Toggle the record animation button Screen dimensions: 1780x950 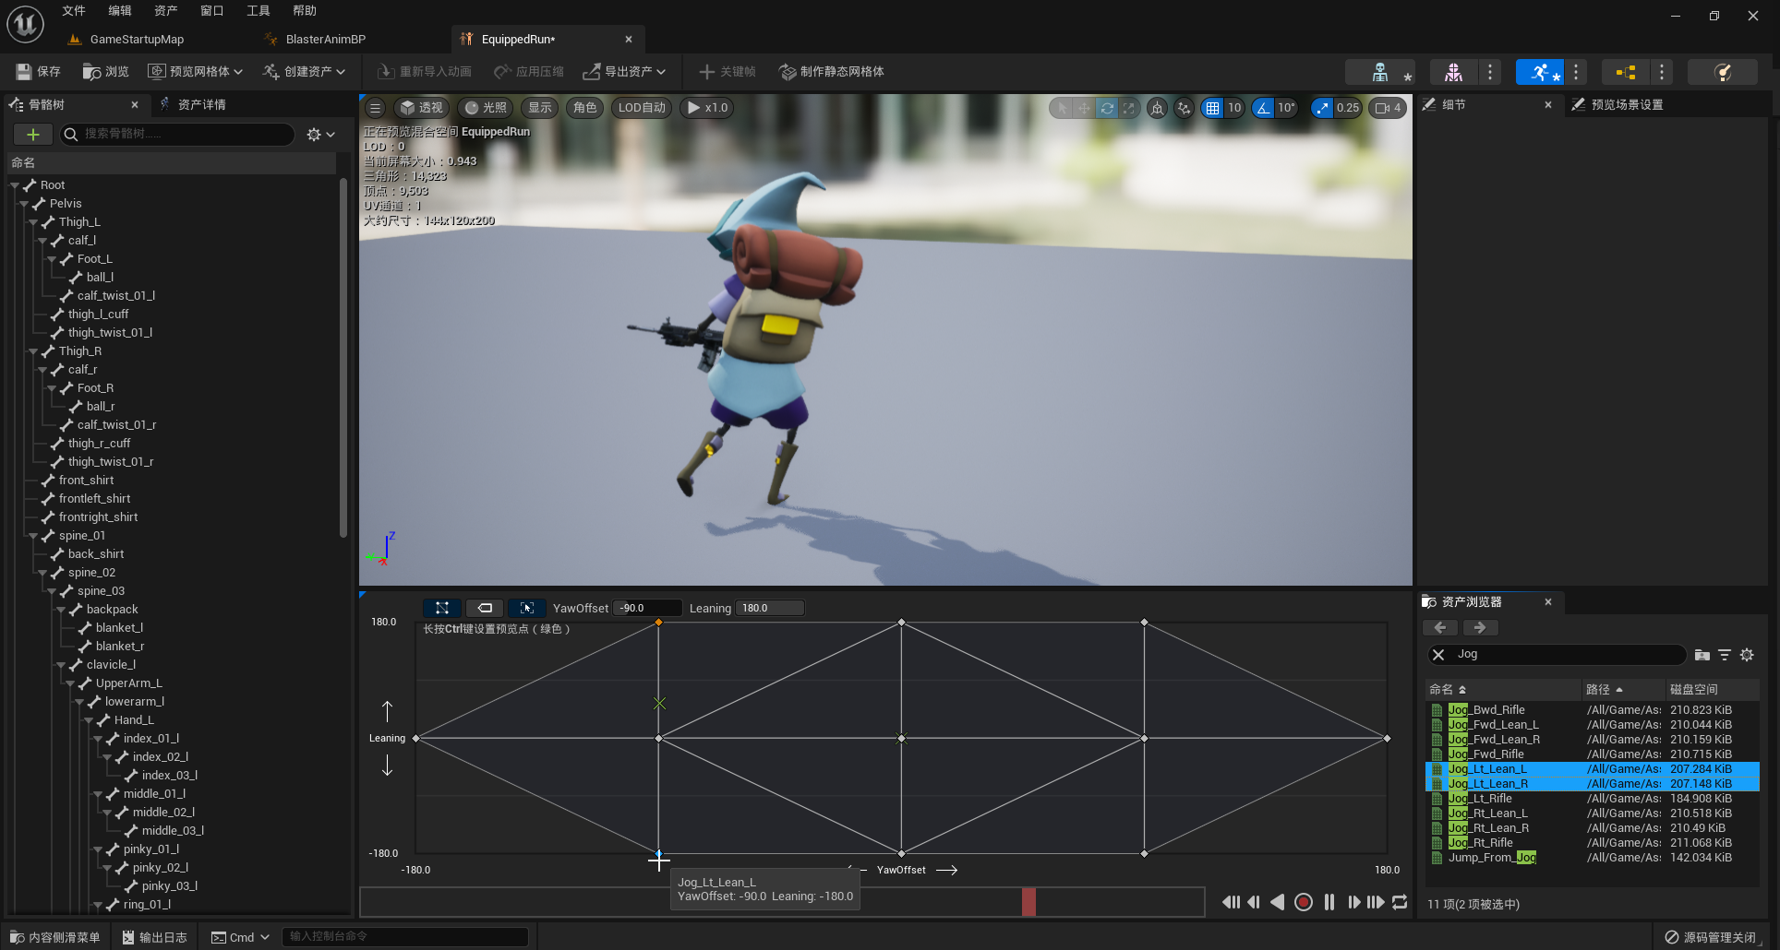point(1304,902)
